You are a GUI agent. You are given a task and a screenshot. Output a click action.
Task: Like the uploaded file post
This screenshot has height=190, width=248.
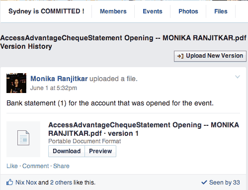(12, 166)
